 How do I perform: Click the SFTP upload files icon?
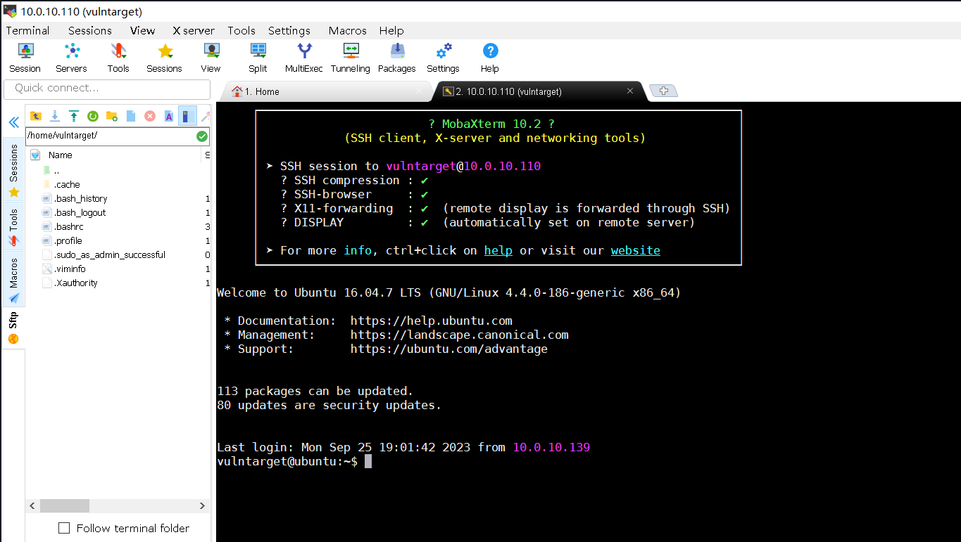74,116
